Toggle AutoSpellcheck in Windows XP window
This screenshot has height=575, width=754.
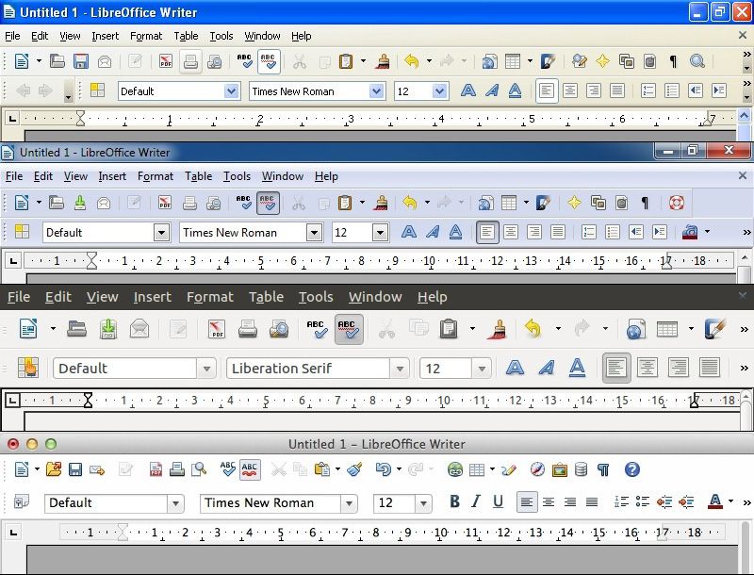[x=269, y=61]
